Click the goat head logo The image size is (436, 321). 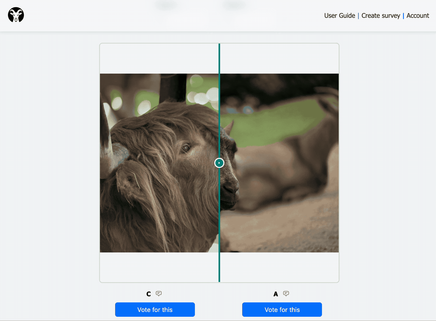[16, 15]
